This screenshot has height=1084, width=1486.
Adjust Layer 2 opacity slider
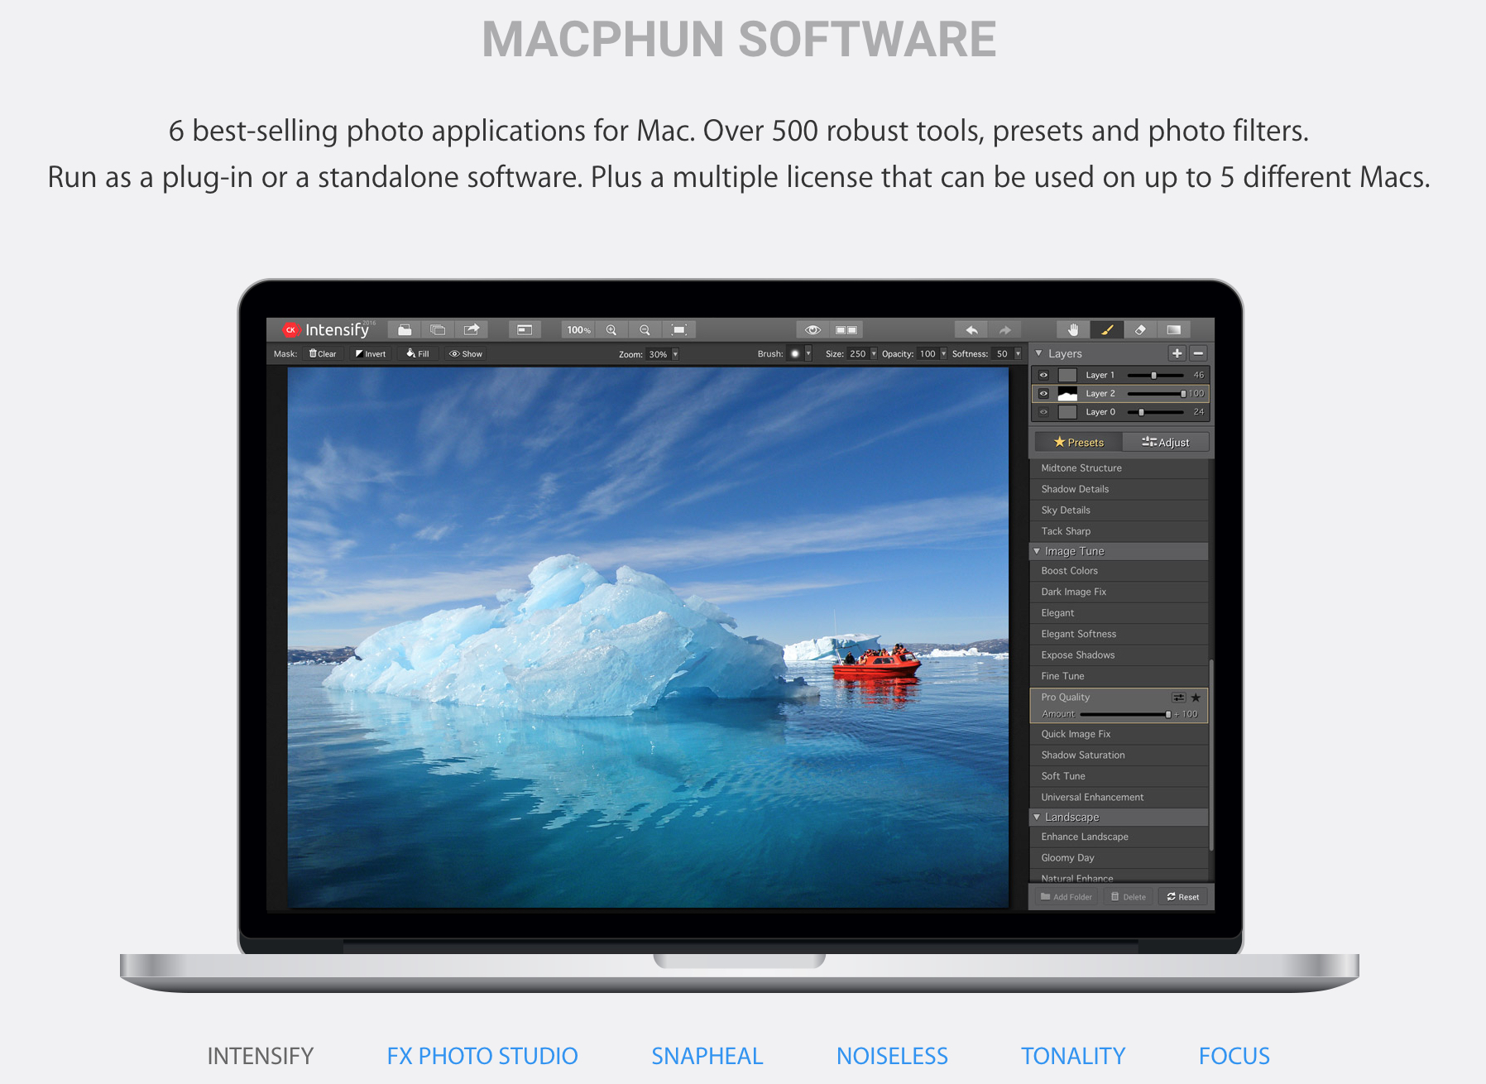[1155, 394]
